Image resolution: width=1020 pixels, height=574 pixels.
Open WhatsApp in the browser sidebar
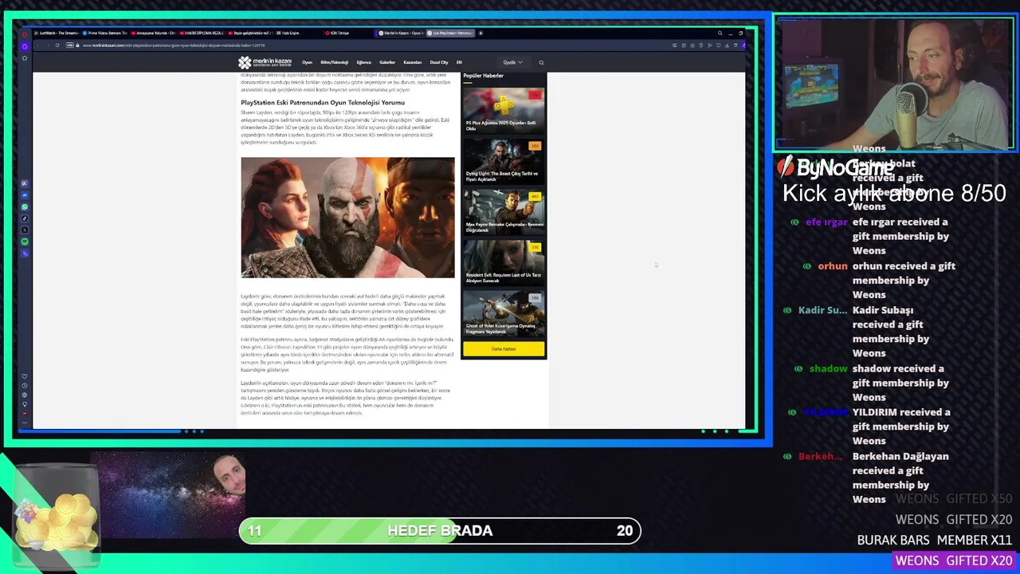tap(25, 207)
